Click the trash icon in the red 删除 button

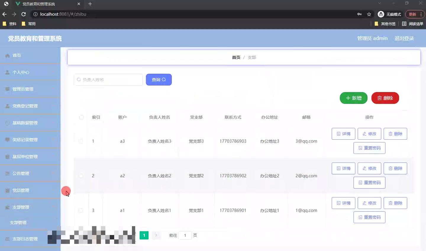click(x=380, y=98)
